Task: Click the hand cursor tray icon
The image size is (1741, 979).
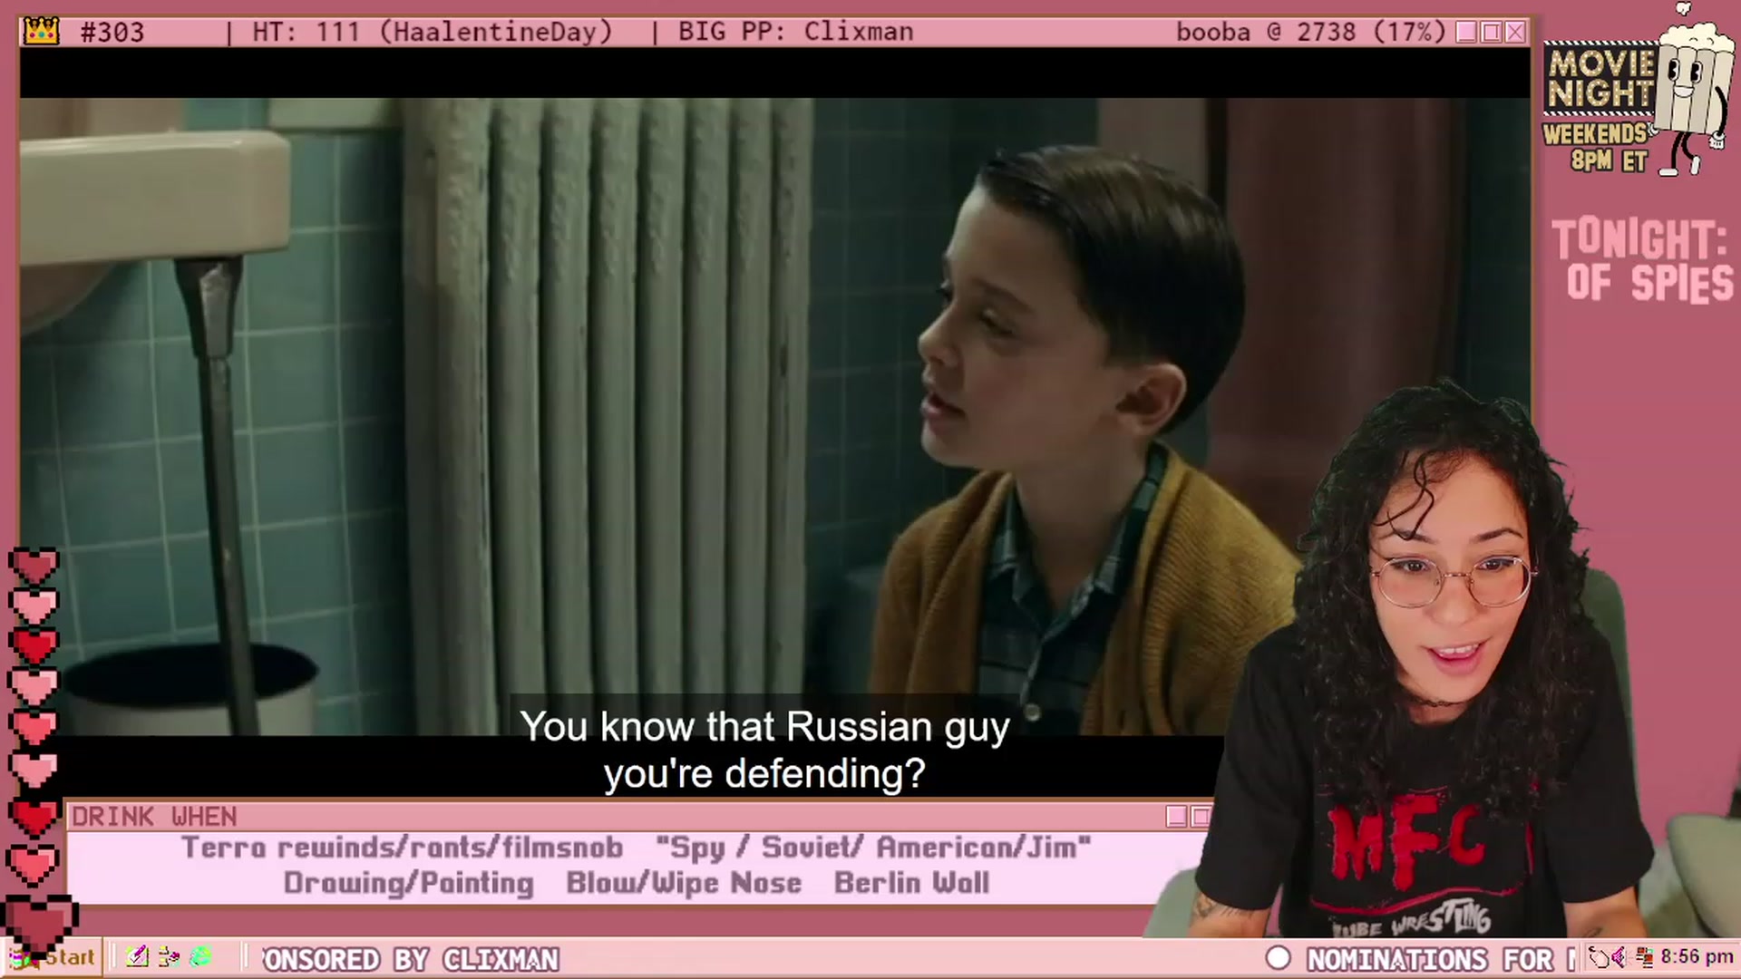Action: pos(1600,957)
